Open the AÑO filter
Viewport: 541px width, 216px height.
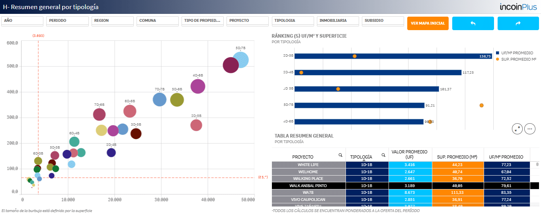tap(22, 21)
